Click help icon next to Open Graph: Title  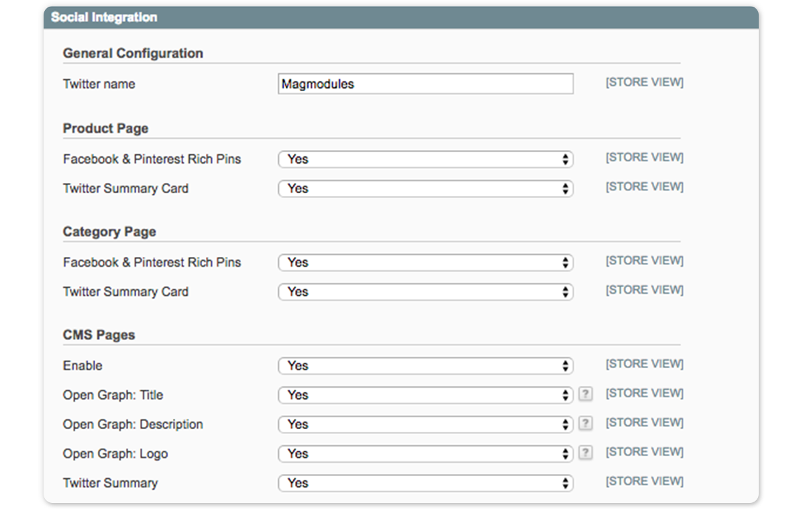(x=586, y=394)
